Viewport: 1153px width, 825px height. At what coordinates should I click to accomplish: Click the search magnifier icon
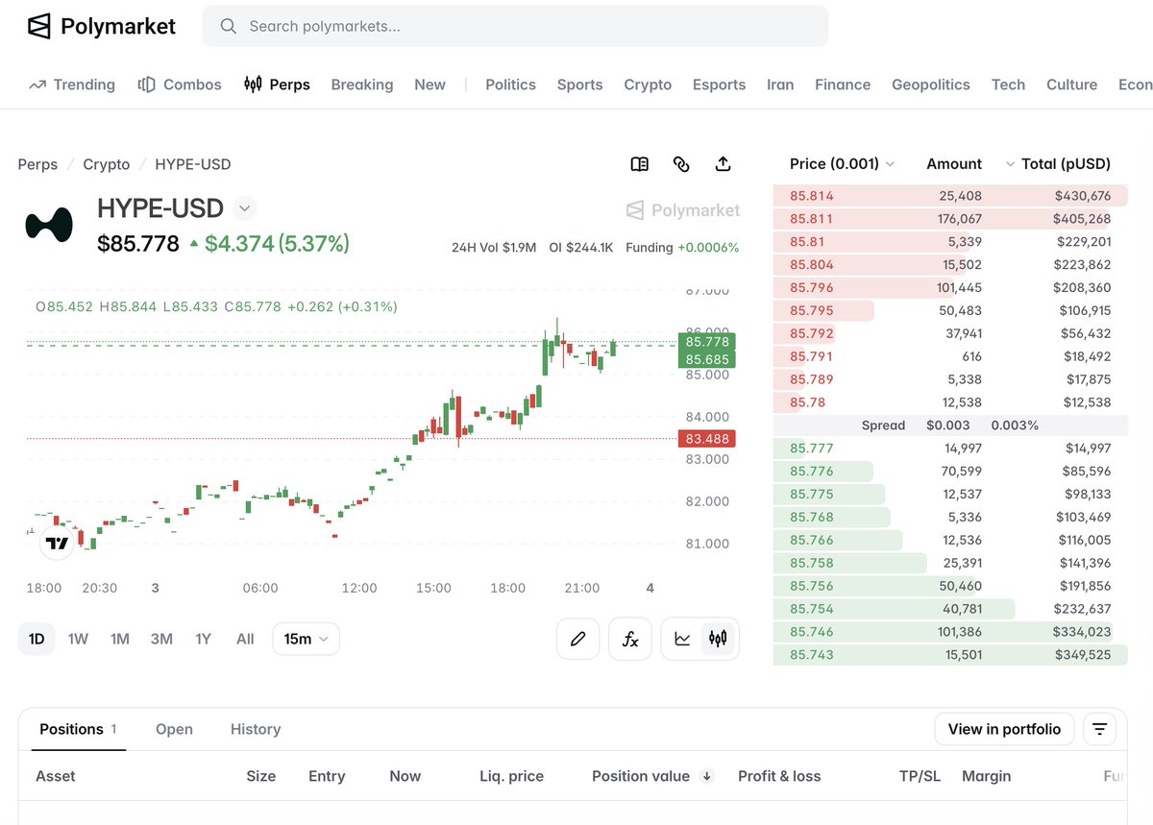pyautogui.click(x=228, y=26)
